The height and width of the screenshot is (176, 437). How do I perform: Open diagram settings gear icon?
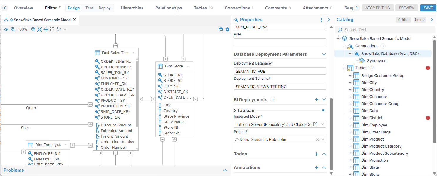227,29
